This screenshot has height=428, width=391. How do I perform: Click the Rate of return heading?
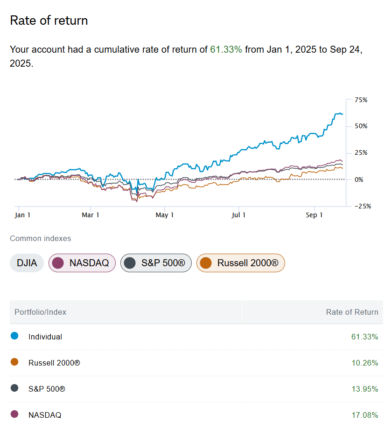(x=49, y=21)
